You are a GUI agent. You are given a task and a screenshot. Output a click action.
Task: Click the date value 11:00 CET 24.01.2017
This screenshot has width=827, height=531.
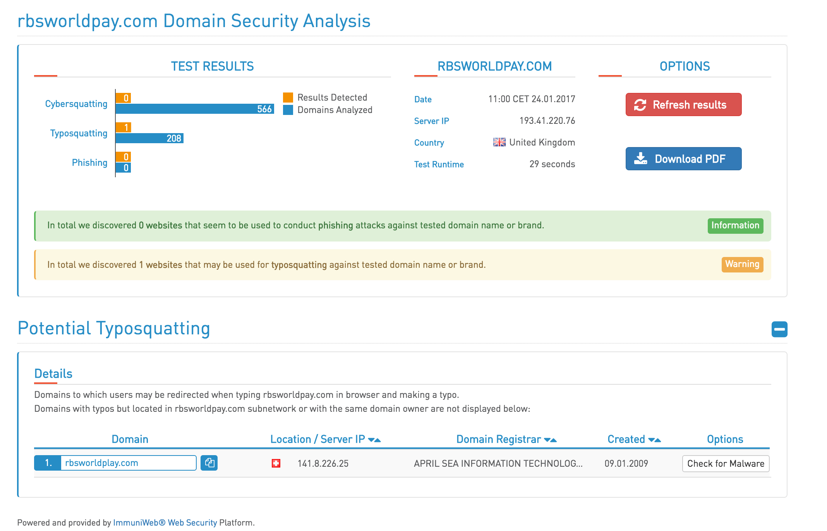pyautogui.click(x=532, y=99)
